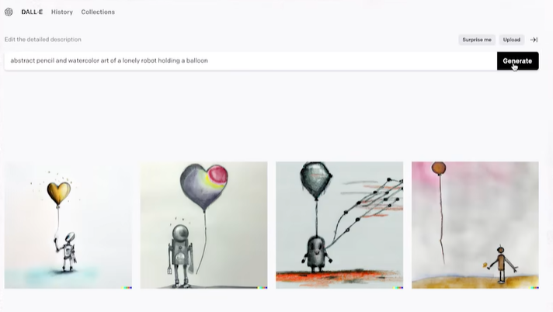
Task: Open the brown balloon stick robot image
Action: click(475, 225)
